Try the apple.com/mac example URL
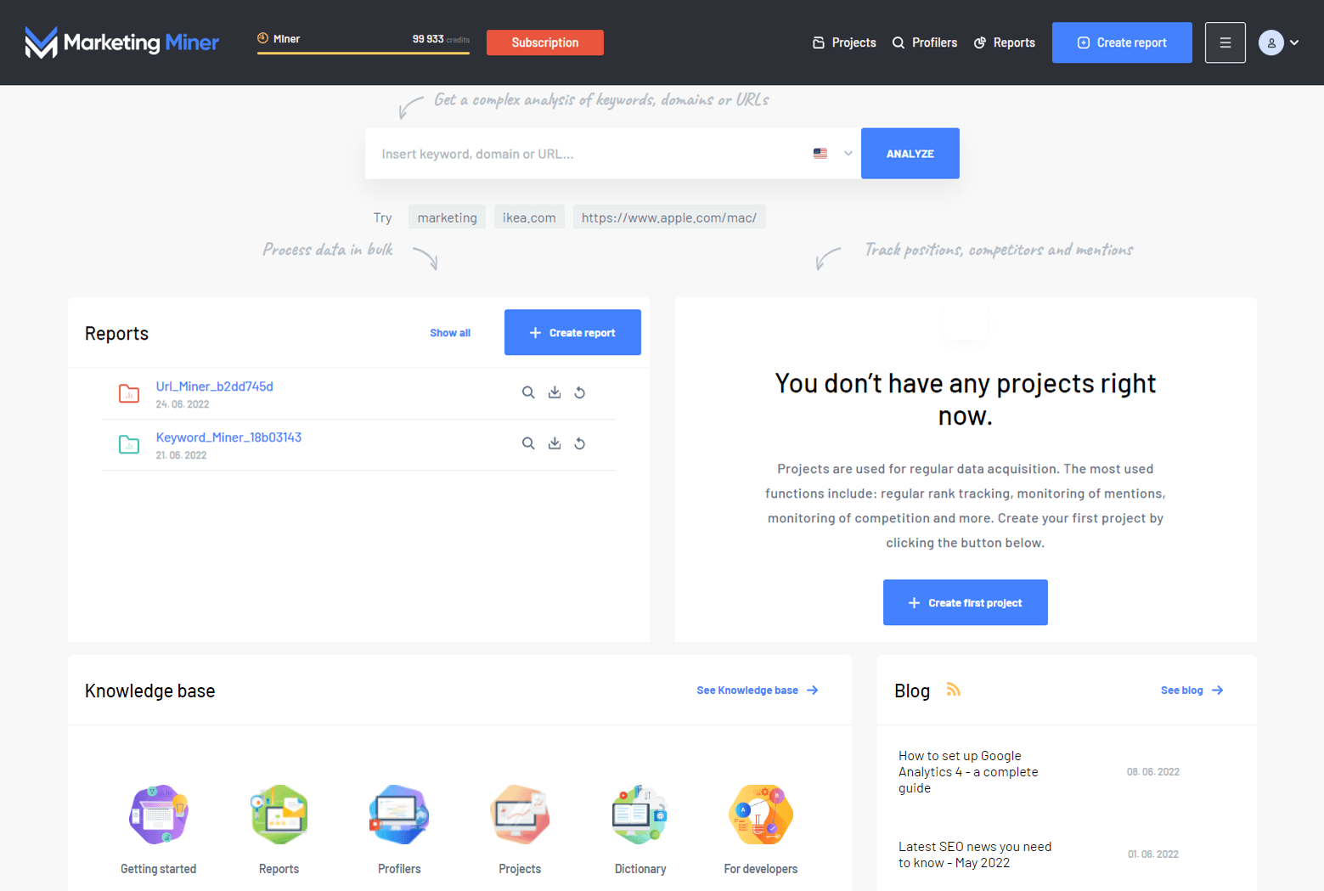This screenshot has width=1324, height=891. 669,217
